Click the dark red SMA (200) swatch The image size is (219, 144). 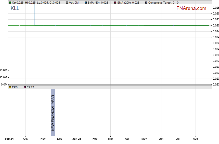(x=115, y=3)
